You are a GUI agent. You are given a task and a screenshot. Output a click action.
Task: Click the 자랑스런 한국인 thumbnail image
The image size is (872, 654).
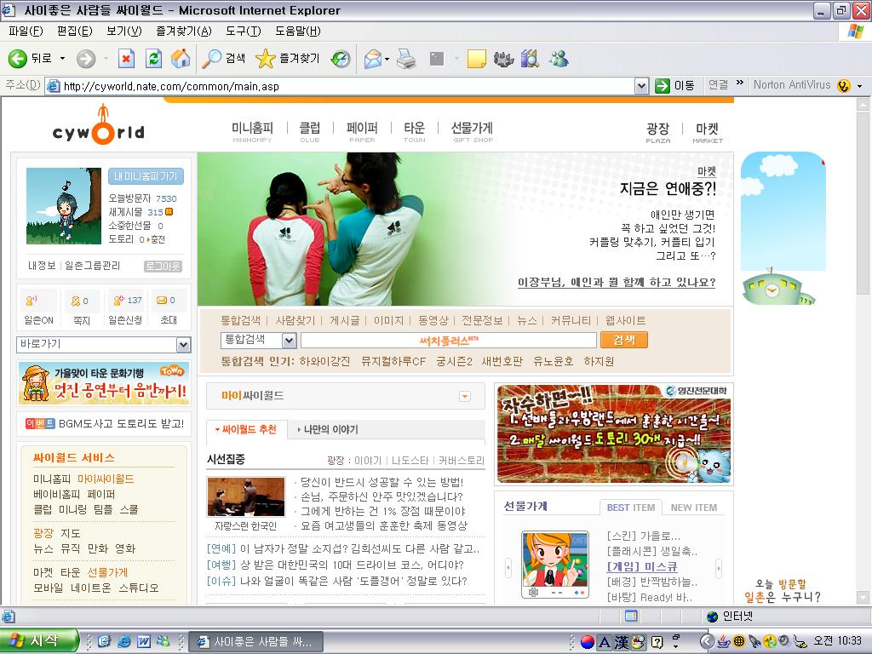pyautogui.click(x=245, y=496)
